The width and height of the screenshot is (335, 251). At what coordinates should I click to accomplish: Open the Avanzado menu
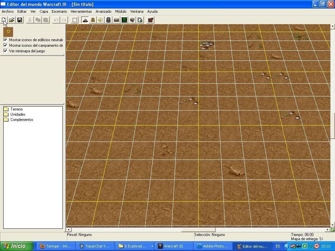pos(103,11)
